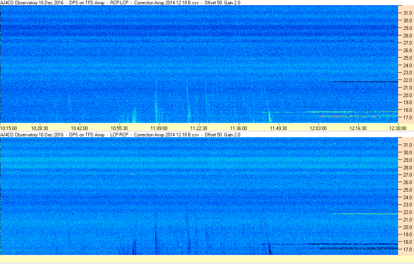Image resolution: width=414 pixels, height=264 pixels.
Task: Click the 17.0 frequency label on lower plot
Action: click(x=407, y=250)
